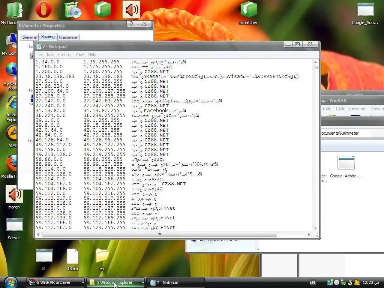The image size is (384, 288).
Task: Click Notepad vertical scrollbar down arrow
Action: [315, 228]
